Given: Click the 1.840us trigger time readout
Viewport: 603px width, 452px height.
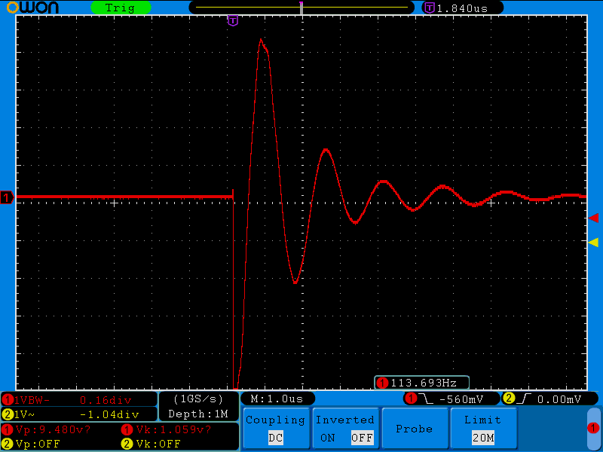Looking at the screenshot, I should [x=462, y=8].
